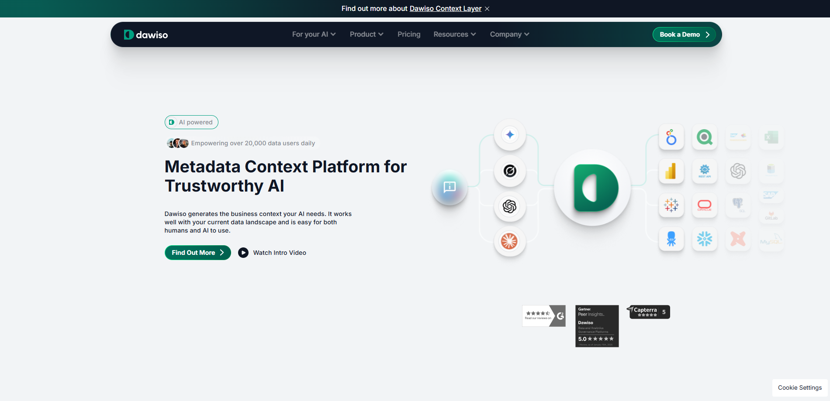Open the For your AI dropdown
Screen dimensions: 830x401
313,34
